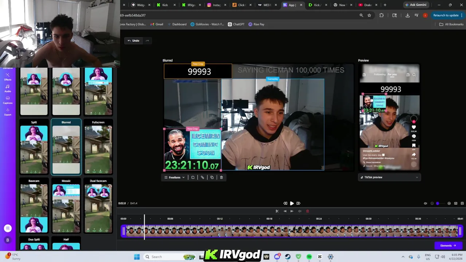This screenshot has height=262, width=466.
Task: Click the 00:18 mark on the timeline ruler
Action: 269,219
